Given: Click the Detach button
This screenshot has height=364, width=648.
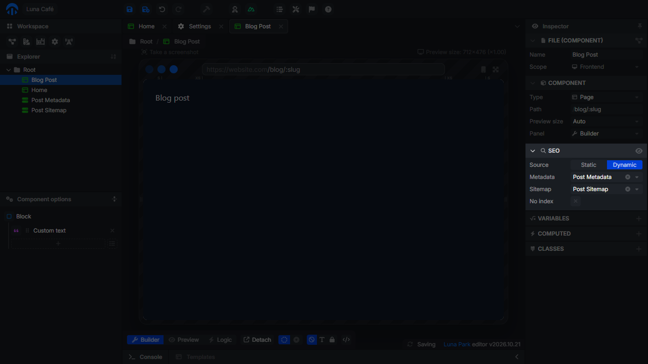Looking at the screenshot, I should (258, 340).
